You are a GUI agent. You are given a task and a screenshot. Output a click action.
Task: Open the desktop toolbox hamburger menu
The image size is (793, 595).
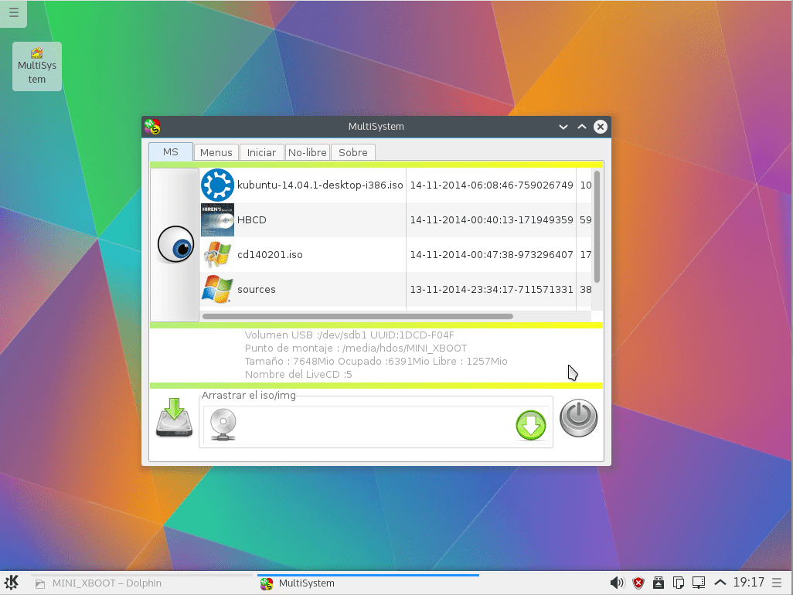(x=14, y=12)
